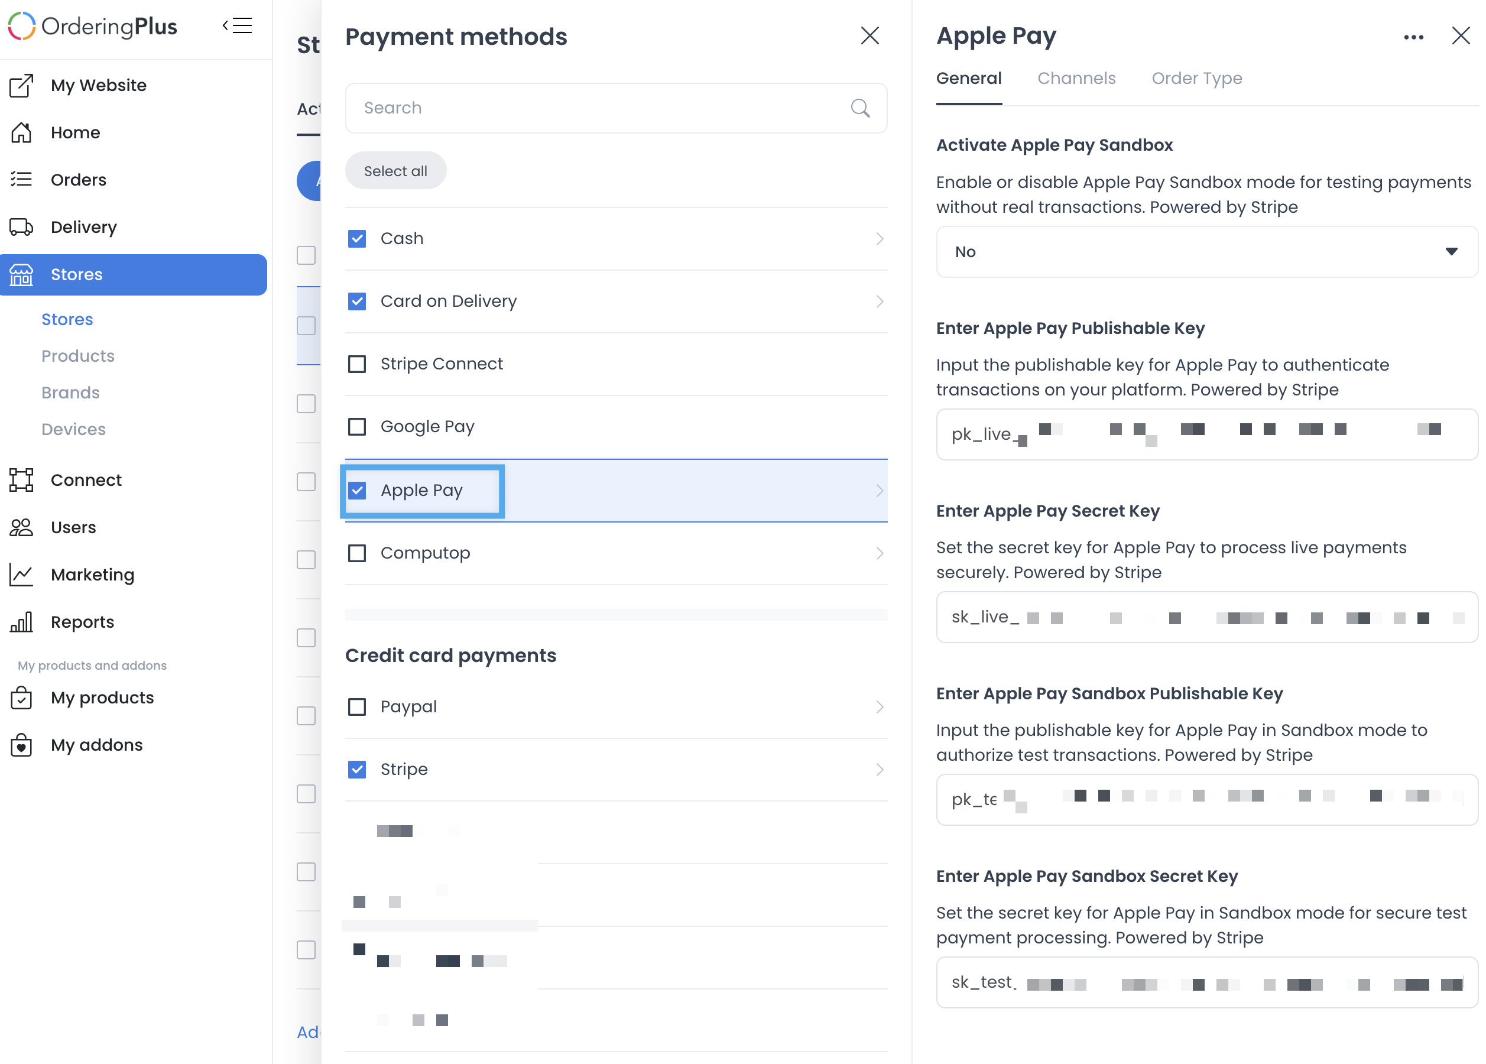
Task: Expand Apple Pay row chevron
Action: [x=880, y=491]
